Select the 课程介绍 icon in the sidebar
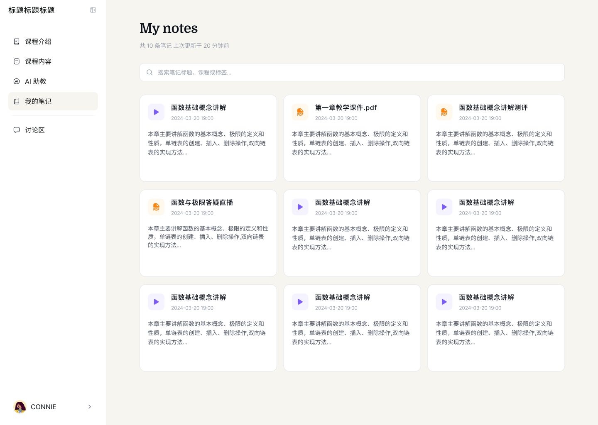Image resolution: width=598 pixels, height=425 pixels. tap(17, 42)
